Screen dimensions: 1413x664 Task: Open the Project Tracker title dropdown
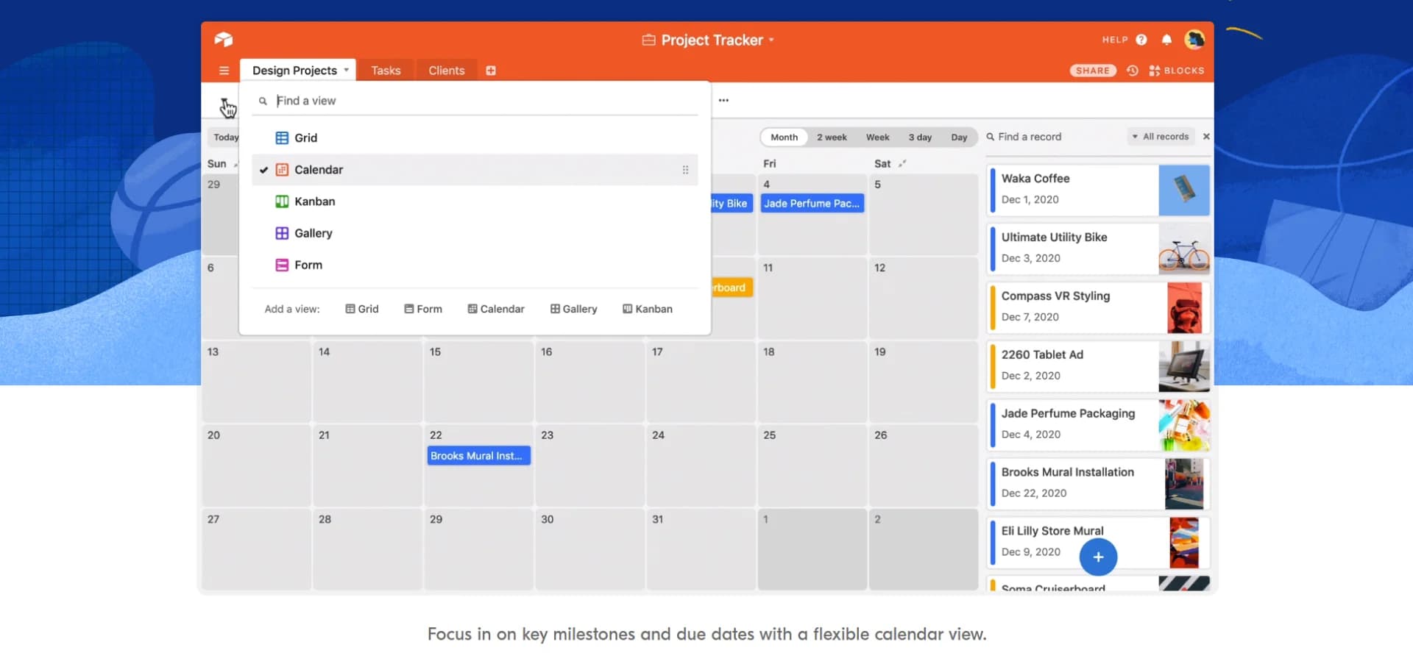click(x=771, y=40)
